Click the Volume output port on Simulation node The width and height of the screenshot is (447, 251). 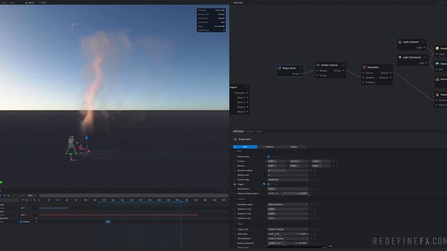(390, 73)
